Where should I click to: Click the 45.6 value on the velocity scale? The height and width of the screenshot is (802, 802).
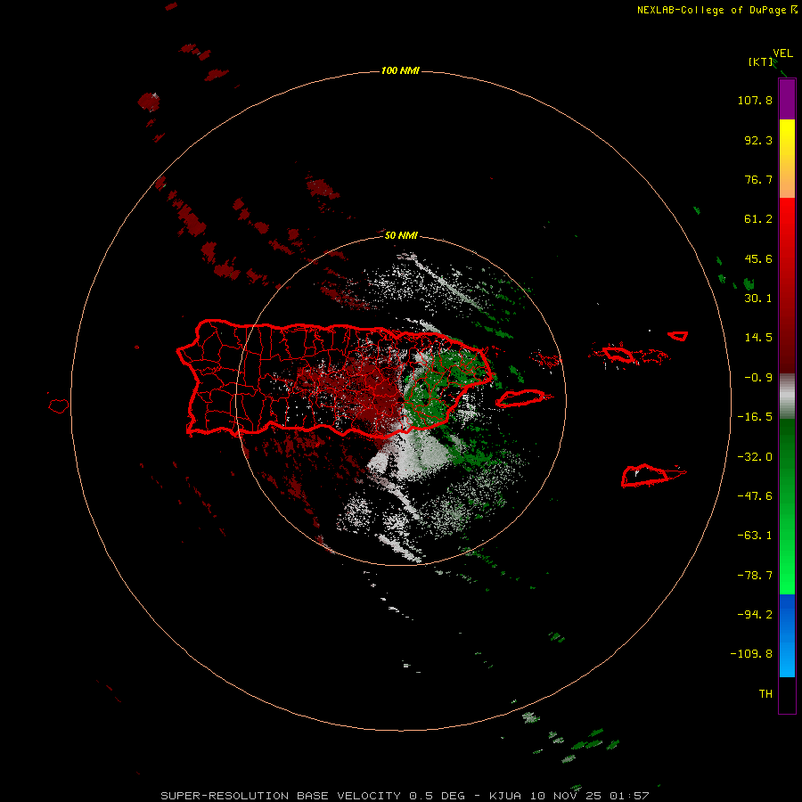(x=758, y=258)
